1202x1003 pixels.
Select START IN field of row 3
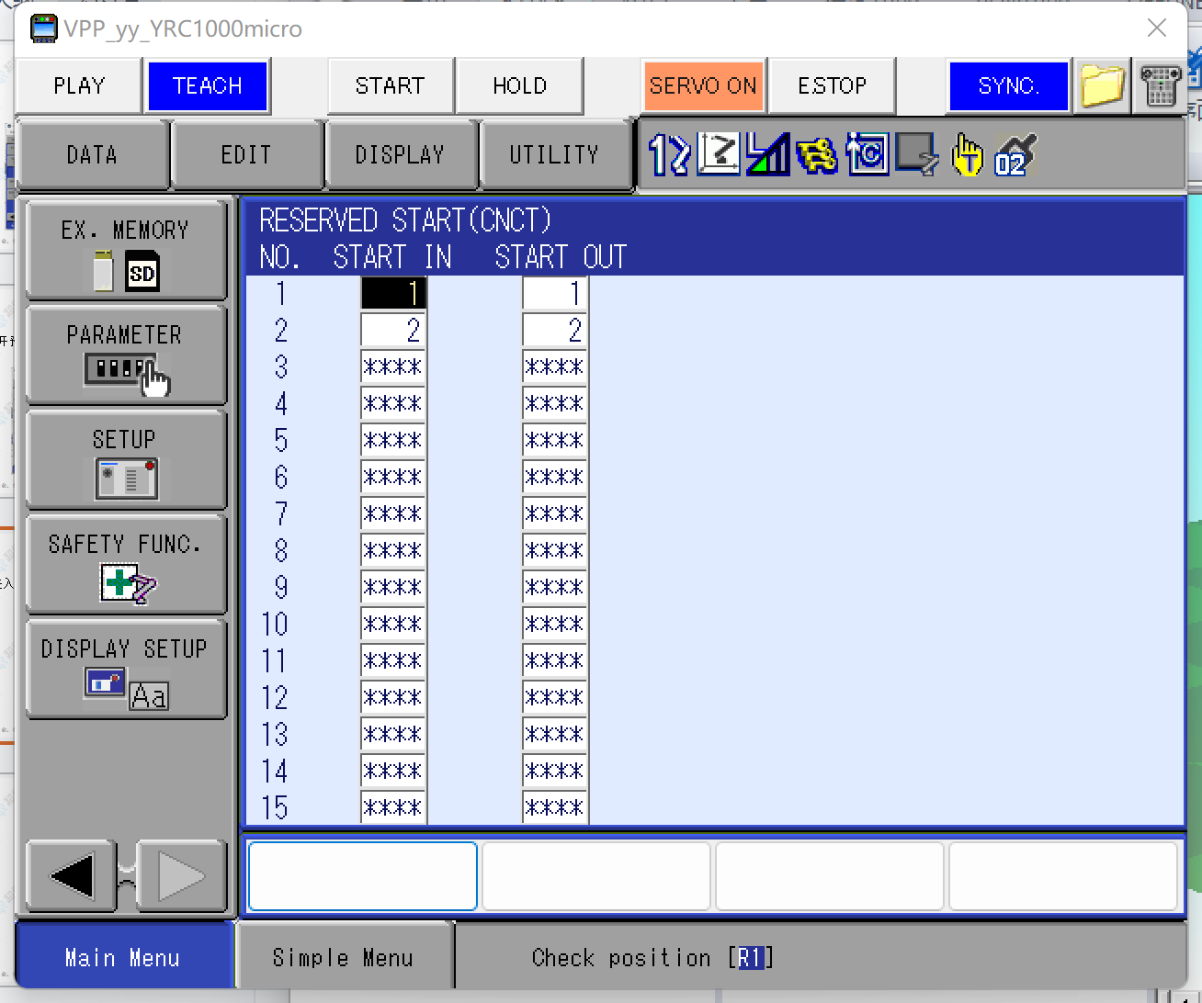point(392,366)
